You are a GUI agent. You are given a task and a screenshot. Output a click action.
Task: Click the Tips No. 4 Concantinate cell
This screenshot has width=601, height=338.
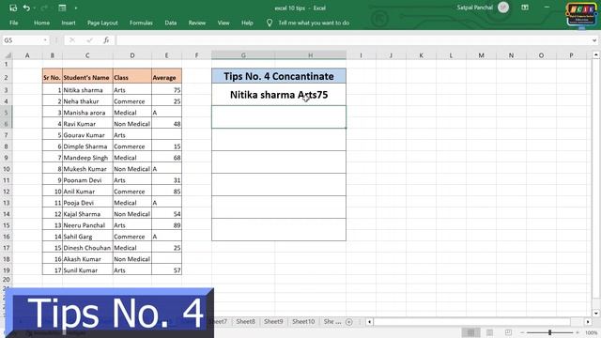point(279,76)
